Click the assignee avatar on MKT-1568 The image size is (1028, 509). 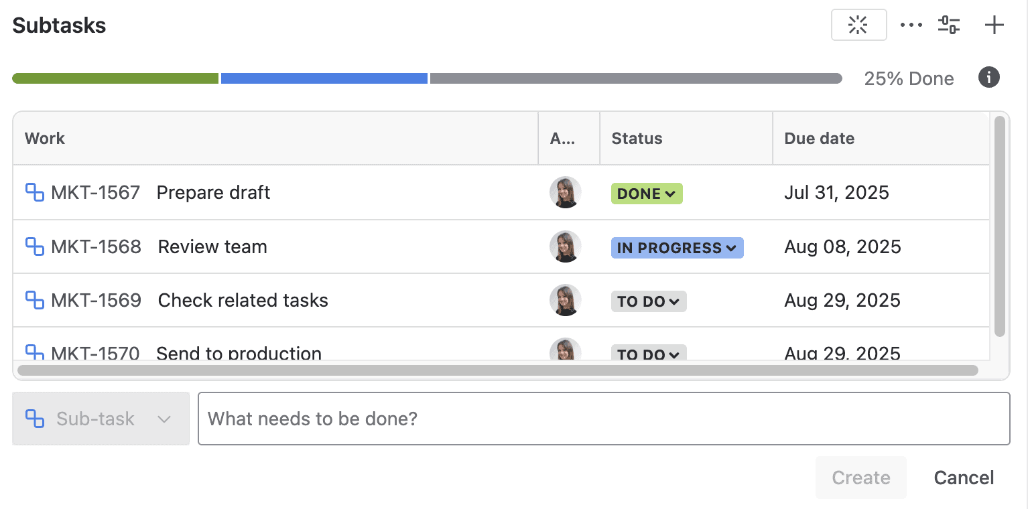tap(565, 246)
